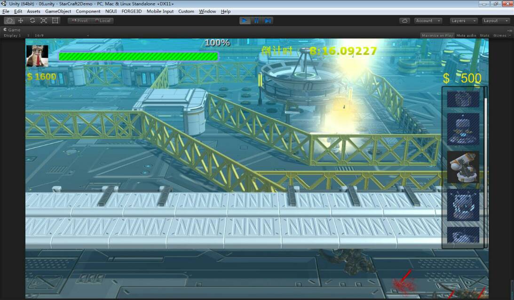Select the fourth tower icon in shop
Screen dimensions: 514x300
[x=463, y=205]
